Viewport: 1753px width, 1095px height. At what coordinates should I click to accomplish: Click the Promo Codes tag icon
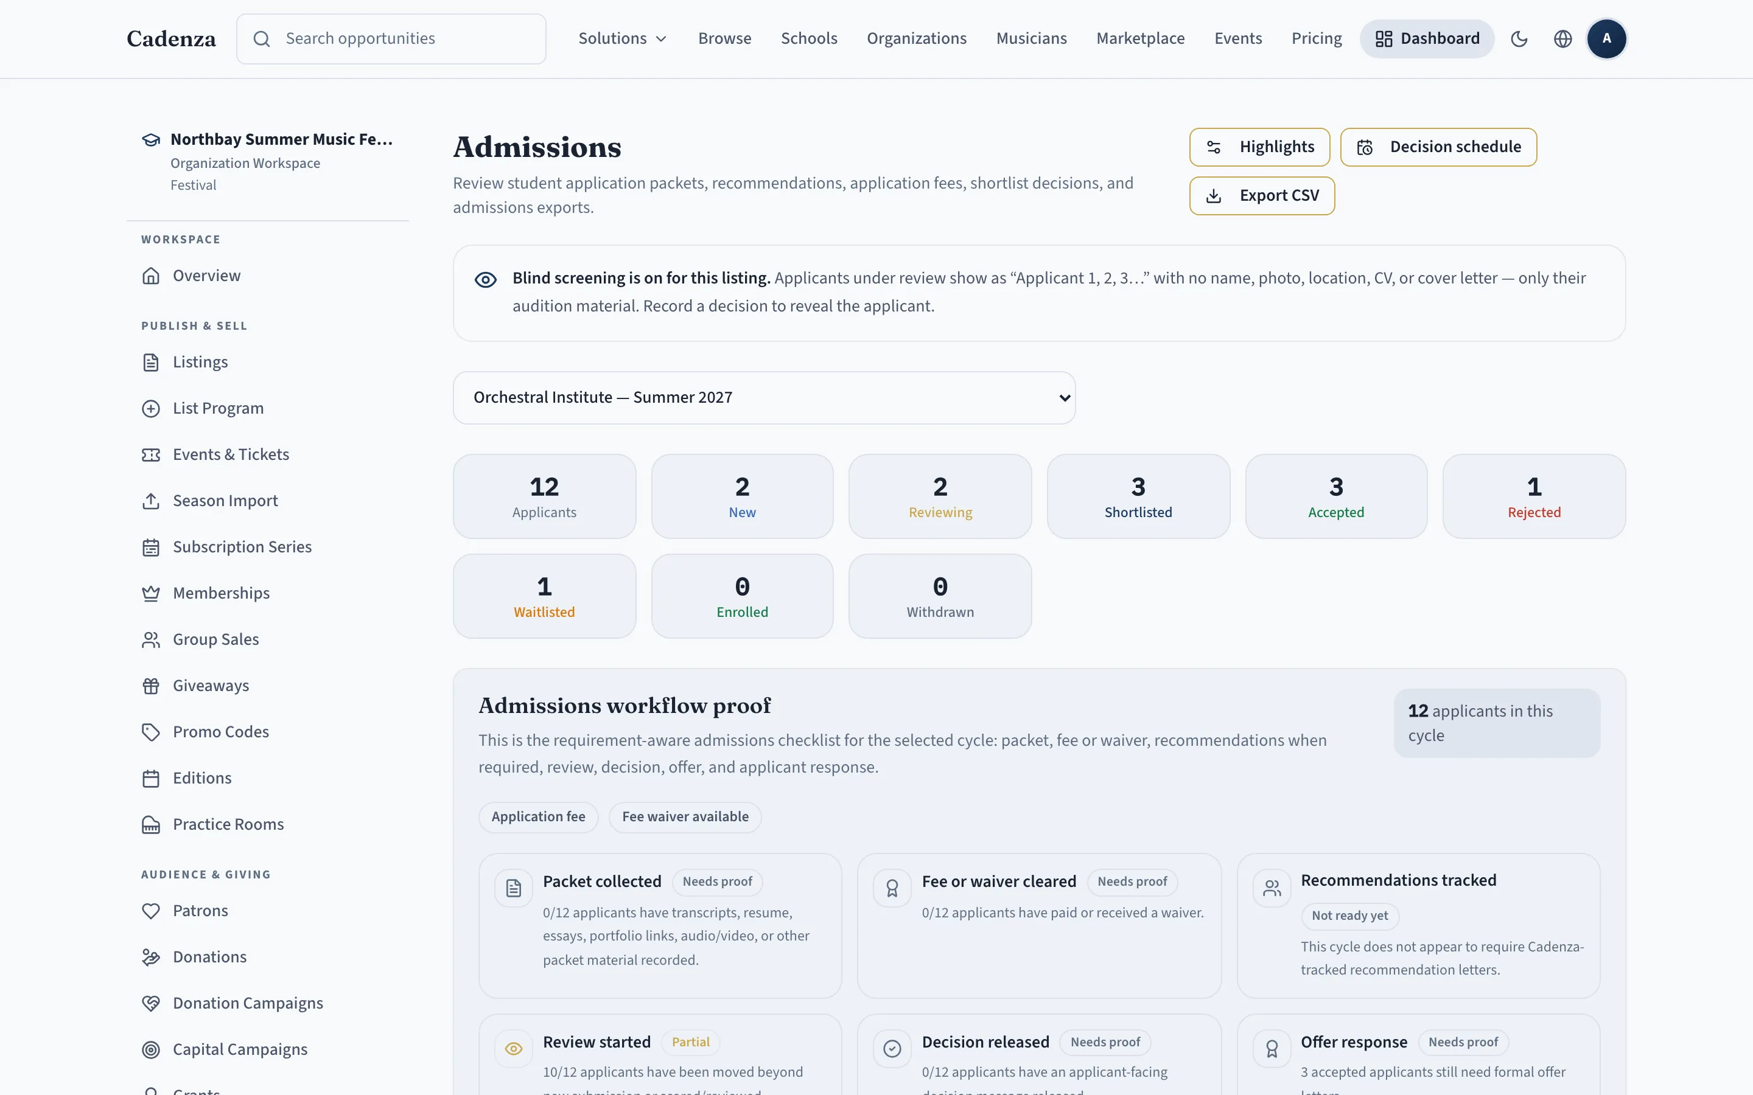click(x=151, y=732)
